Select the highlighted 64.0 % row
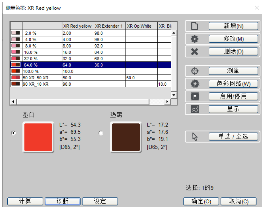This screenshot has height=211, width=264. pyautogui.click(x=91, y=65)
